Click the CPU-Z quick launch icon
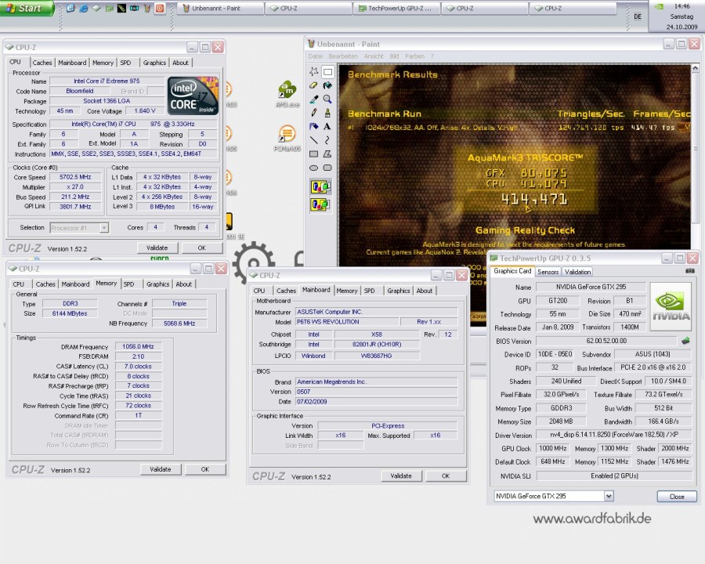This screenshot has height=564, width=705. tap(96, 8)
